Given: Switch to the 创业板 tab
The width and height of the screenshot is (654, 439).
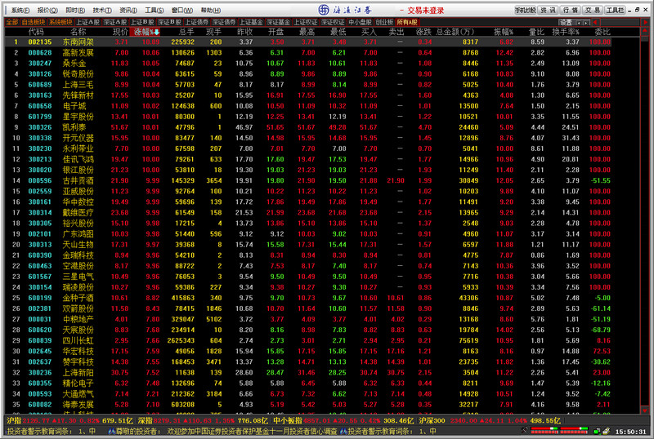Looking at the screenshot, I should pos(384,22).
